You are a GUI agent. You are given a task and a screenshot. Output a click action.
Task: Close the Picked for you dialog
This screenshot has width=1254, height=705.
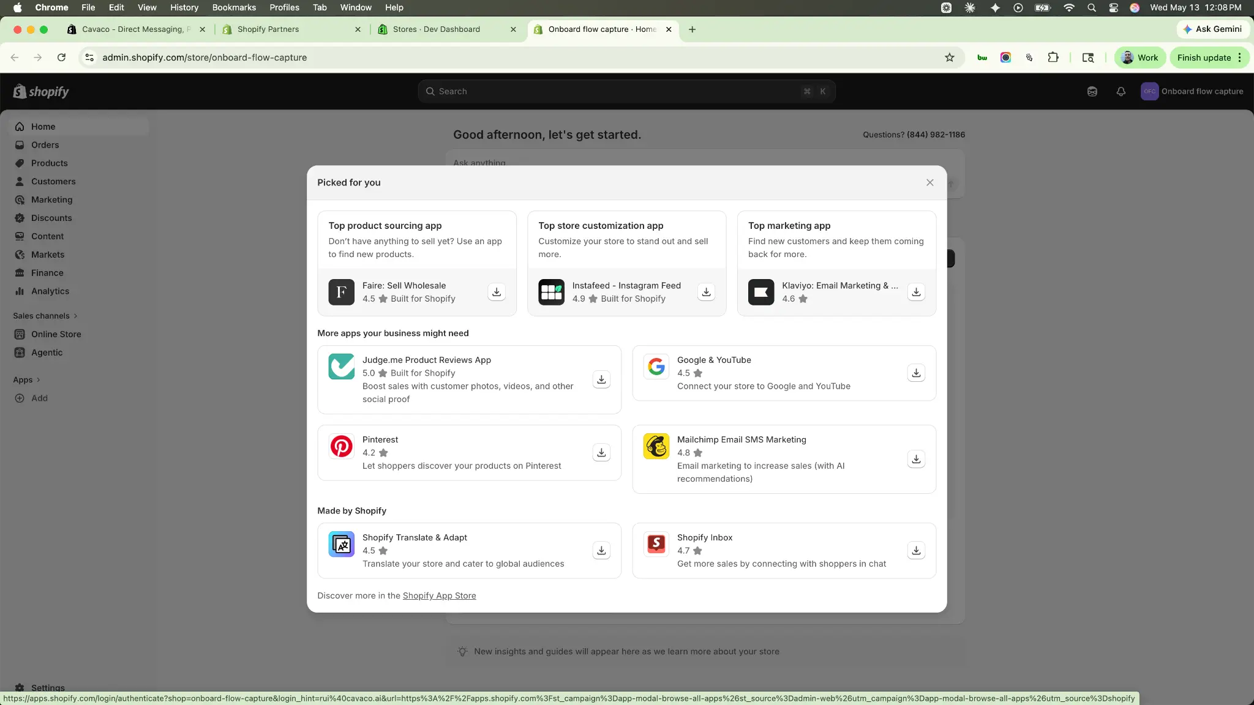coord(930,182)
